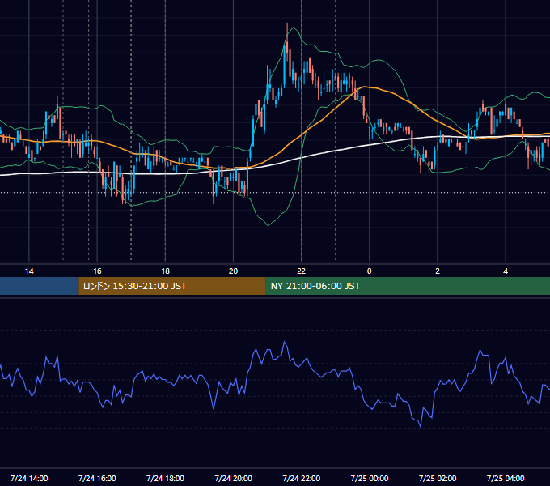This screenshot has width=550, height=486.
Task: Click hour label 2 on price chart axis
Action: pyautogui.click(x=438, y=271)
